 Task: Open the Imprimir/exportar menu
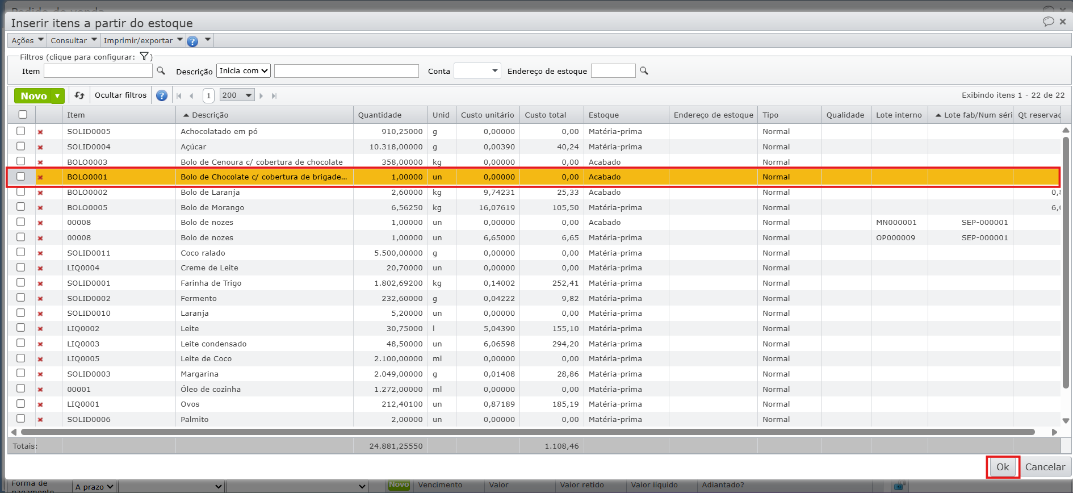tap(143, 40)
